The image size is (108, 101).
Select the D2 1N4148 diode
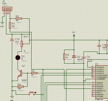[x=74, y=57]
